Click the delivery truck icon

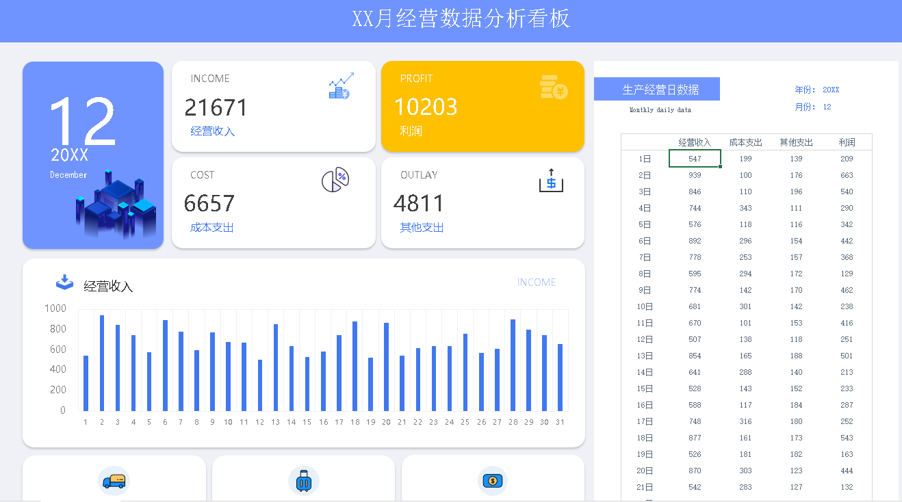pos(114,481)
